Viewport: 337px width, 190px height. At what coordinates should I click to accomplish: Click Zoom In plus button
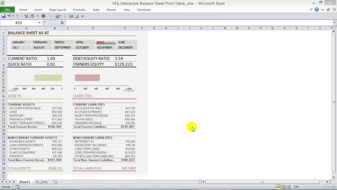tap(334, 187)
